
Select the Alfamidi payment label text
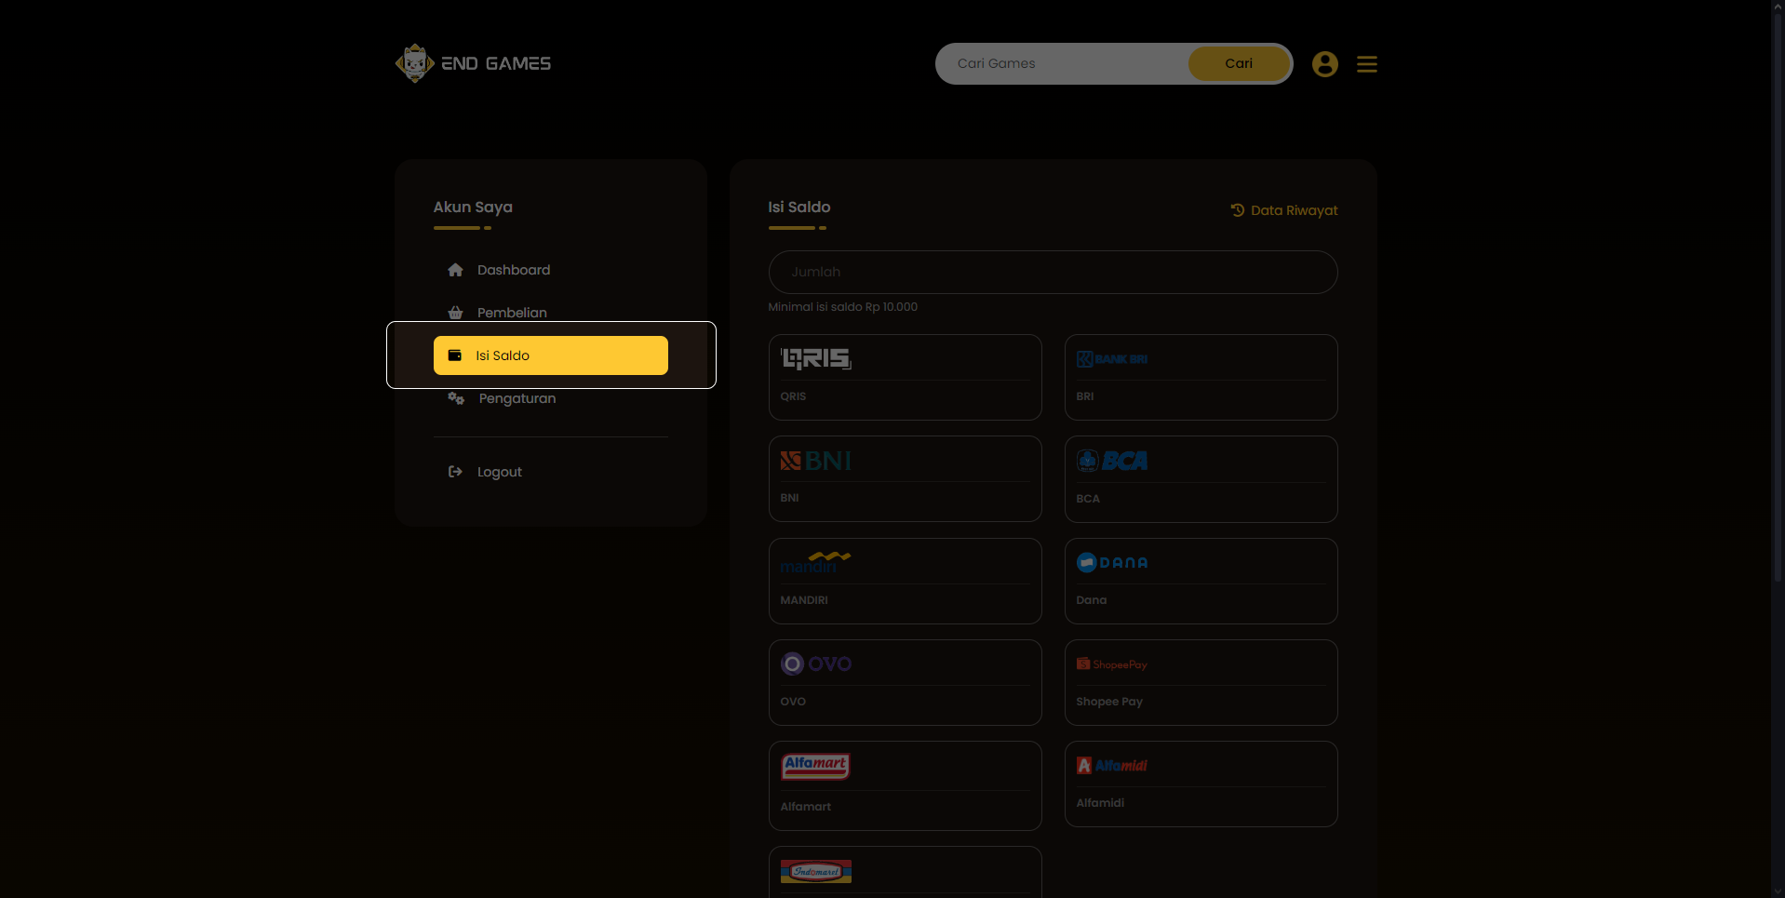pos(1100,803)
